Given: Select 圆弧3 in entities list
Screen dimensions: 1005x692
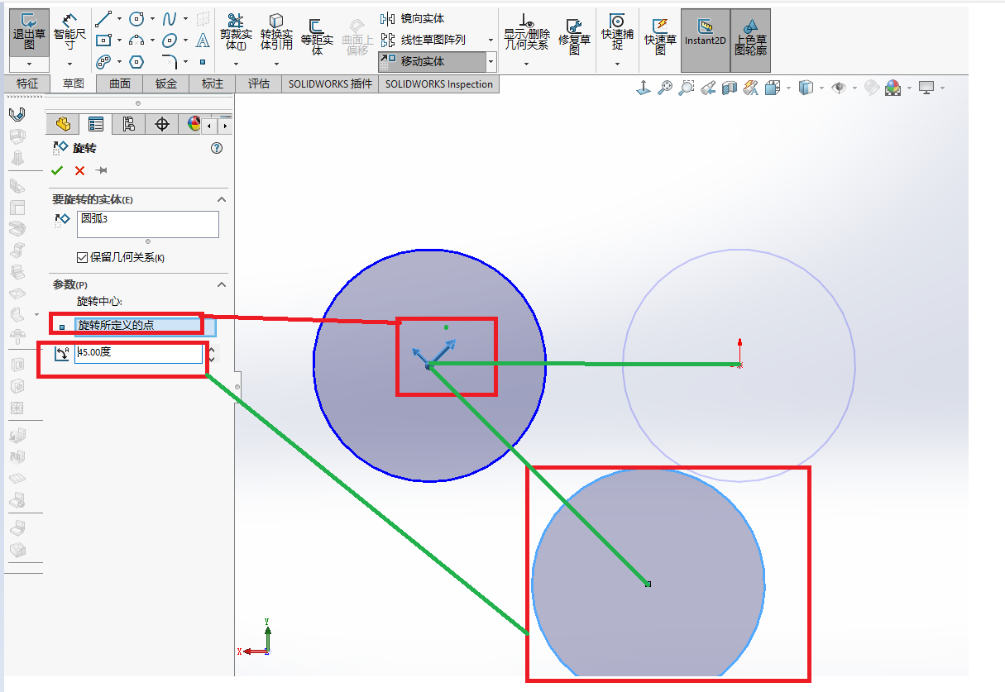Looking at the screenshot, I should point(94,218).
